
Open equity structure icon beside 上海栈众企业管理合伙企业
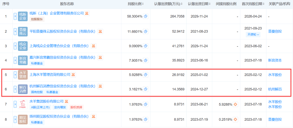click(x=93, y=46)
